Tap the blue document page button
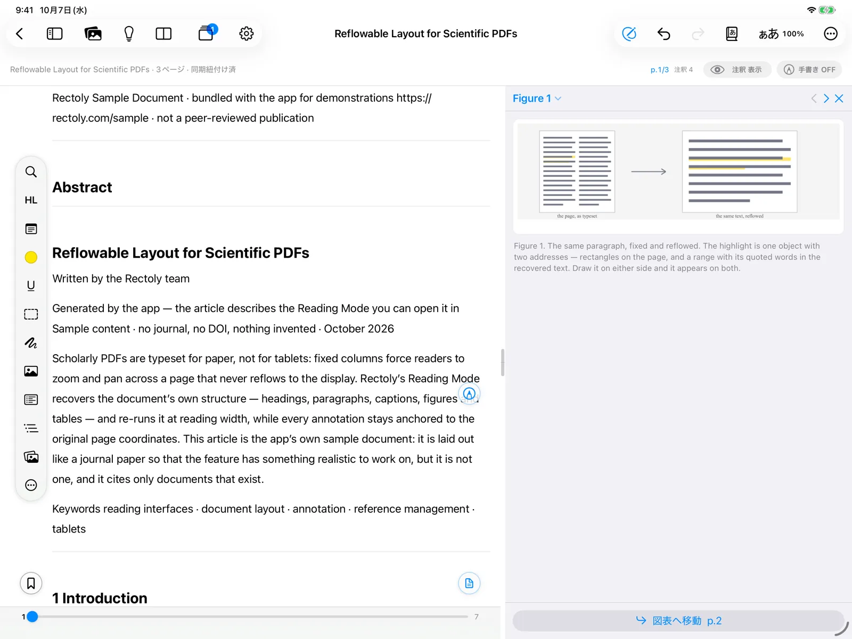The image size is (852, 639). pos(469,583)
